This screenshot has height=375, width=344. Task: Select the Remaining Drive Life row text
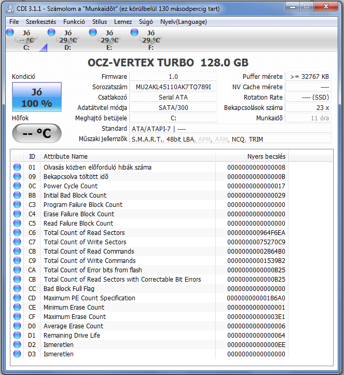pos(72,335)
